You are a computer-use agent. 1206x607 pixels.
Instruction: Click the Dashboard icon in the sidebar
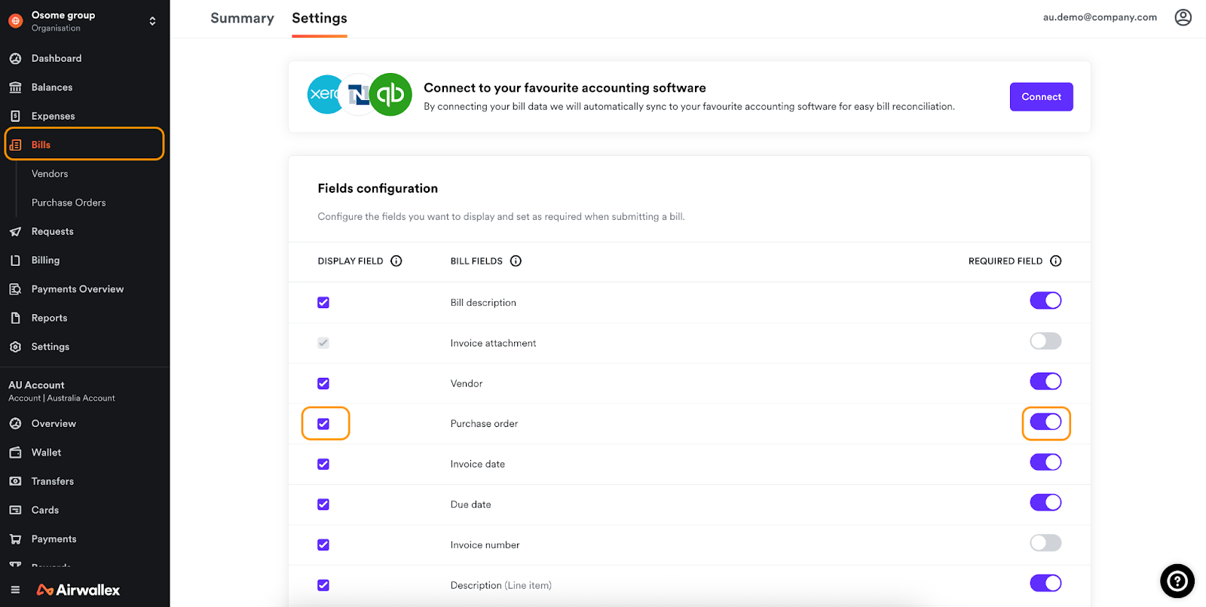15,59
